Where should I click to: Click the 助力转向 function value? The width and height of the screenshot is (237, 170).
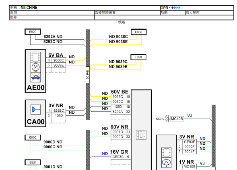click(x=192, y=12)
